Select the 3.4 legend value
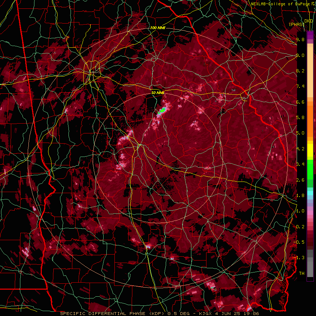This screenshot has width=316, height=316. (x=300, y=164)
